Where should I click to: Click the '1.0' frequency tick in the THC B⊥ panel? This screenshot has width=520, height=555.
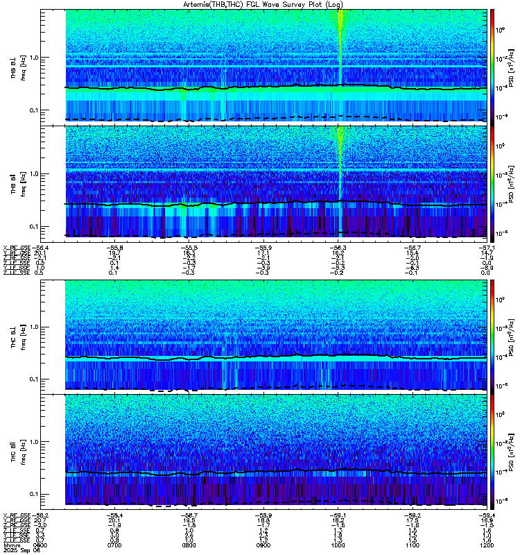[34, 327]
